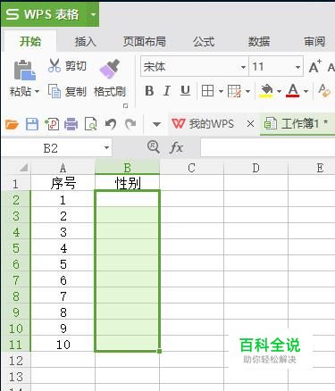Open the Name Box B2 dropdown
335x391 pixels.
pyautogui.click(x=106, y=147)
